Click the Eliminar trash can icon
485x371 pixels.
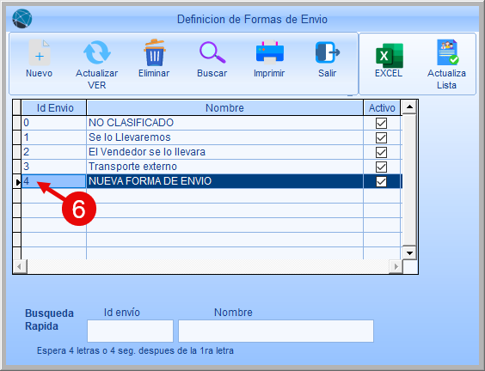[x=154, y=52]
